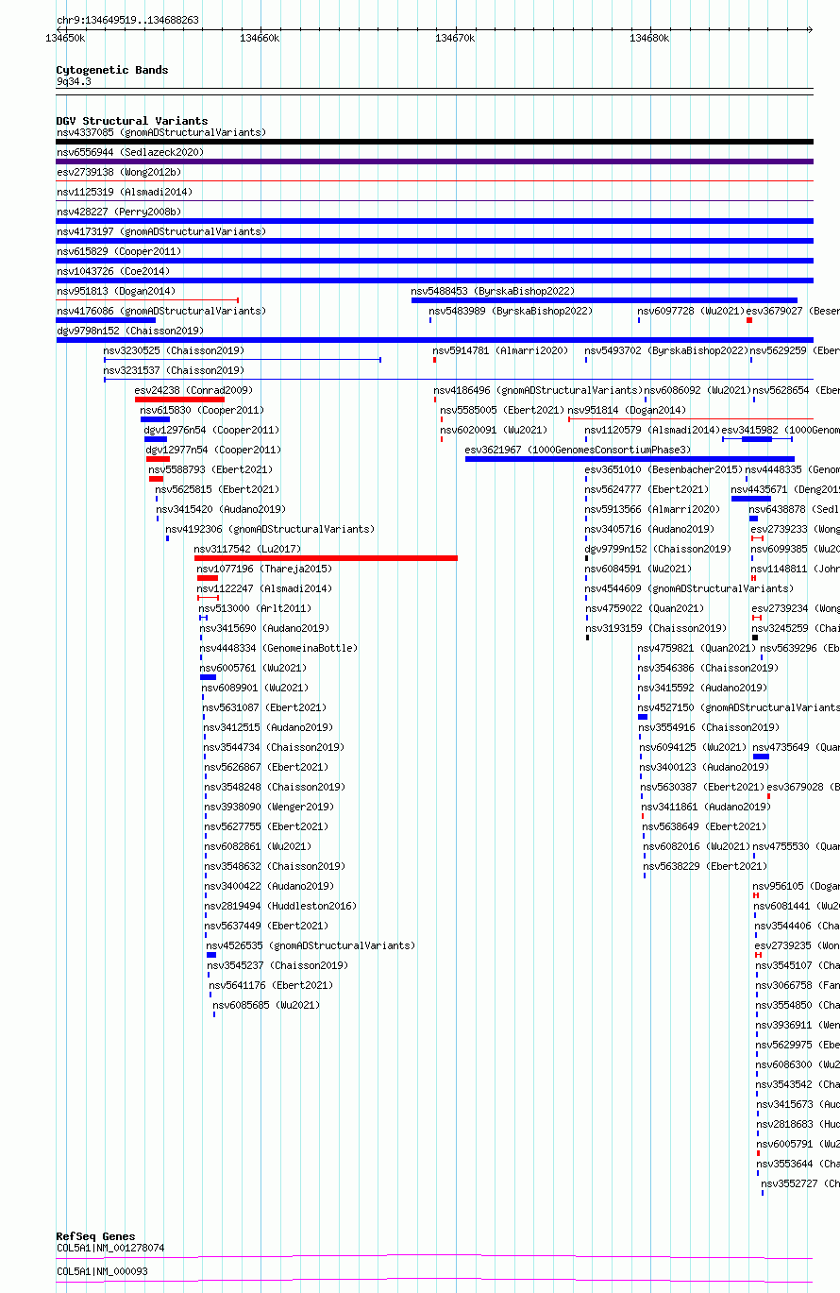Select nsv6020091 (Wu2021) variant
The height and width of the screenshot is (1293, 840).
point(494,430)
